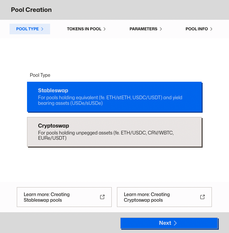Click the Pool Type section label
This screenshot has height=233, width=229.
pyautogui.click(x=40, y=75)
